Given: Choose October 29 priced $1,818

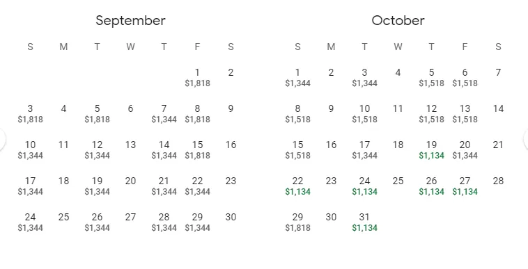Looking at the screenshot, I should pyautogui.click(x=297, y=222).
